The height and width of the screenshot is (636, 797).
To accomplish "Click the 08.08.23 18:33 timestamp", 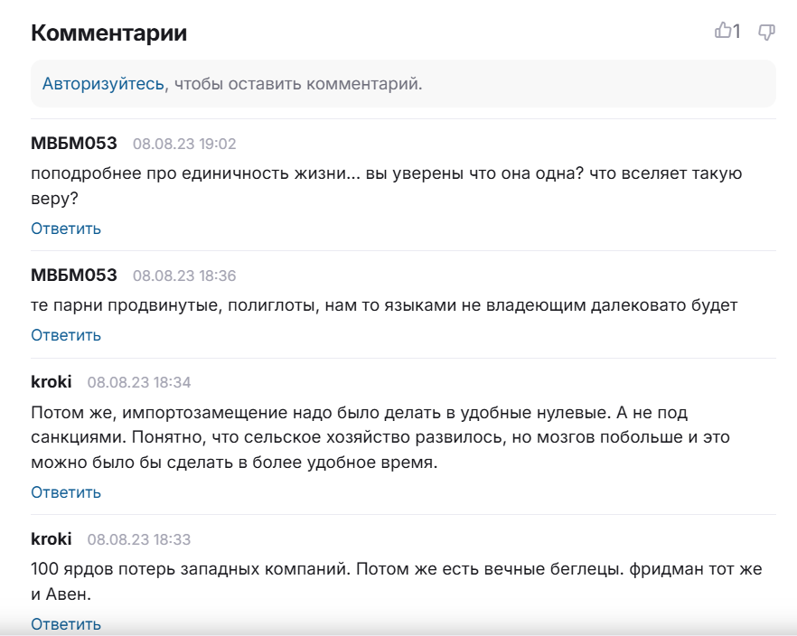I will [139, 539].
